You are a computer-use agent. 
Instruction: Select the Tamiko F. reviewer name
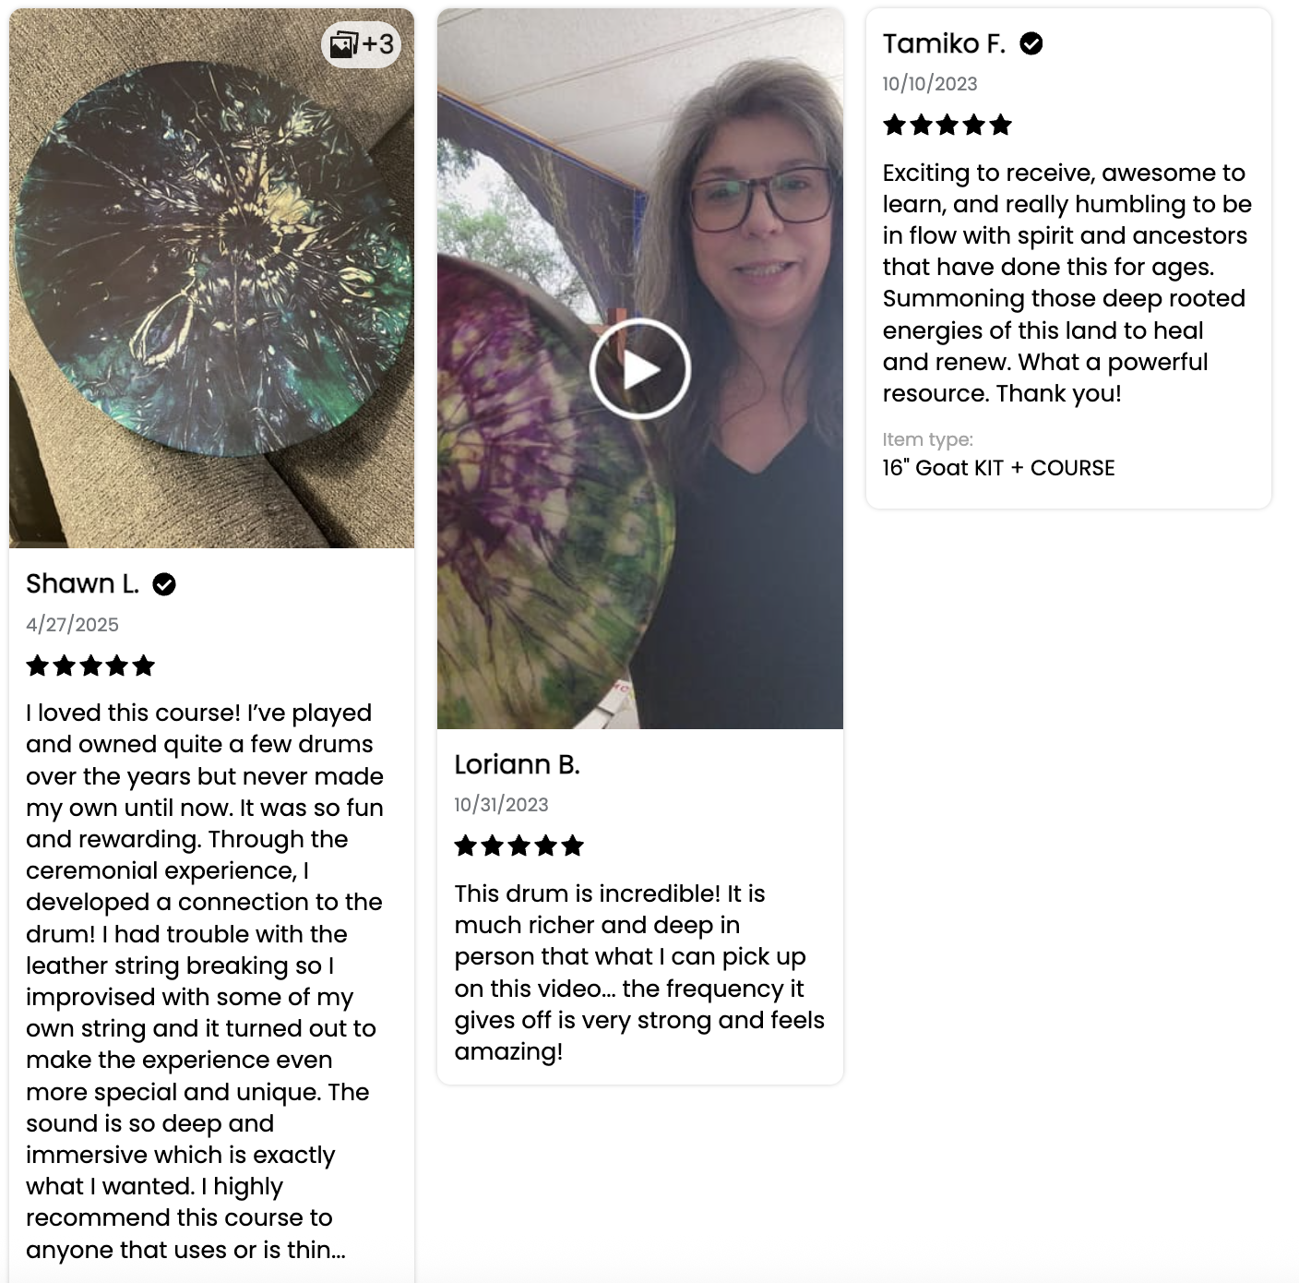pos(944,43)
